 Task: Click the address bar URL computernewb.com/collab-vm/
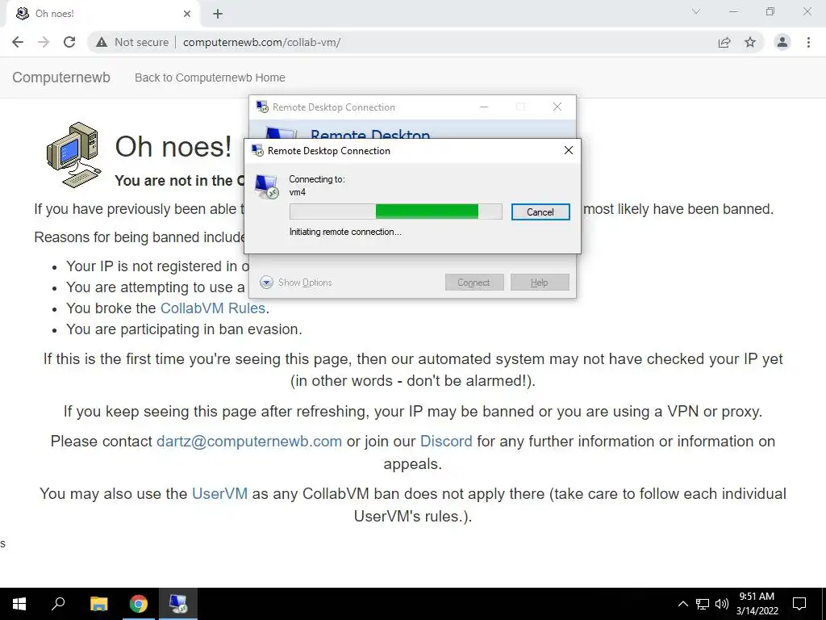[262, 42]
